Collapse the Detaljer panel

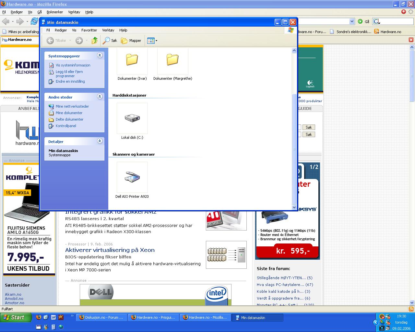(100, 141)
